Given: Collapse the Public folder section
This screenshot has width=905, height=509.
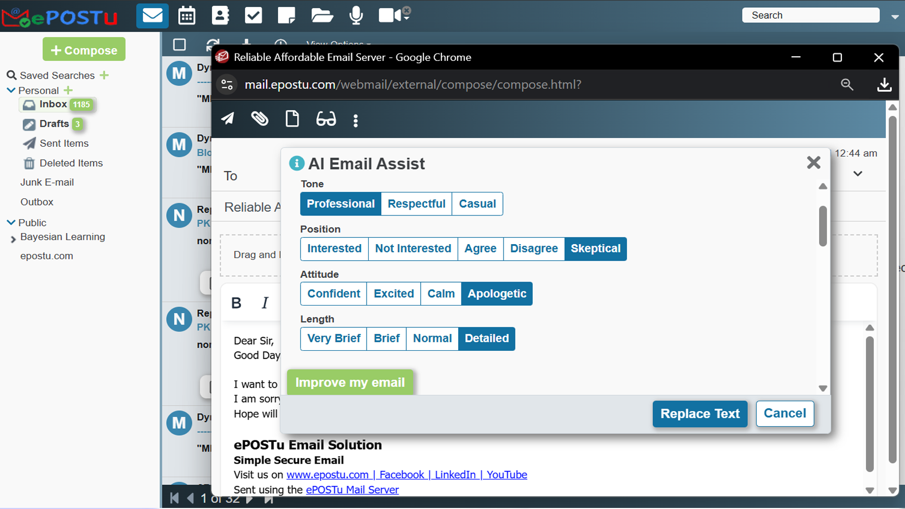Looking at the screenshot, I should click(10, 222).
